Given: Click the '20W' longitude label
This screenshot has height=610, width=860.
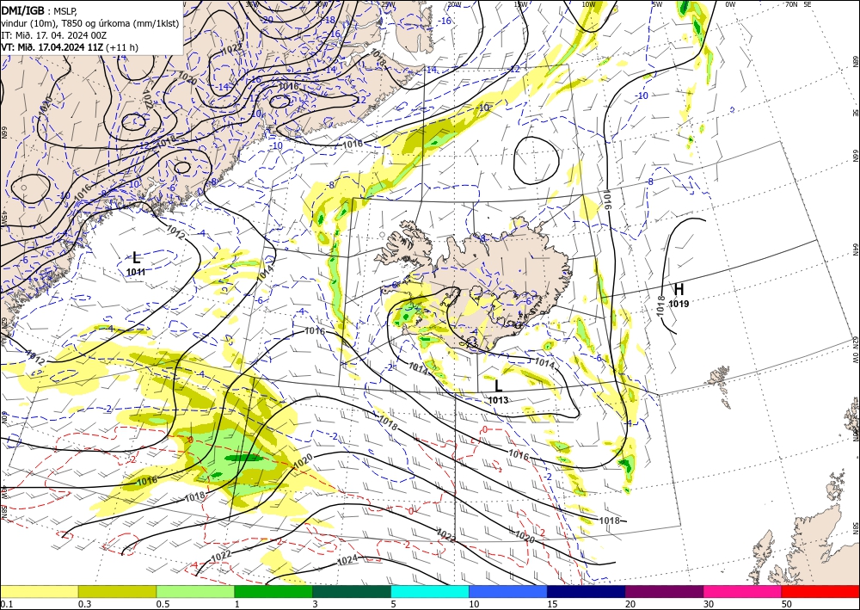Looking at the screenshot, I should click(454, 4).
